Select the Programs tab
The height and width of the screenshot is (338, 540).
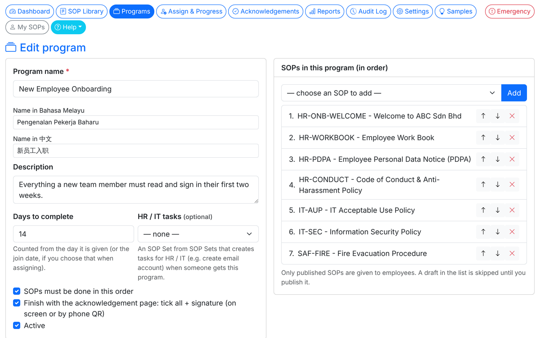[x=132, y=11]
